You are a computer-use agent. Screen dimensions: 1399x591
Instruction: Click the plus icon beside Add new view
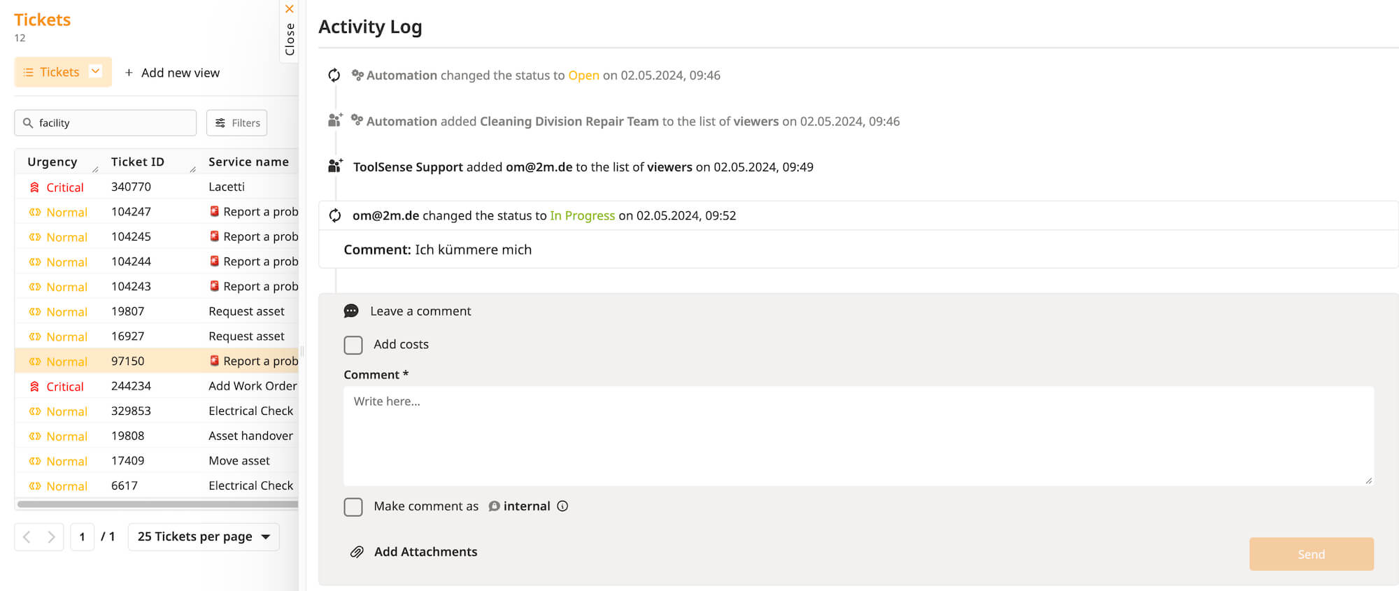click(129, 73)
